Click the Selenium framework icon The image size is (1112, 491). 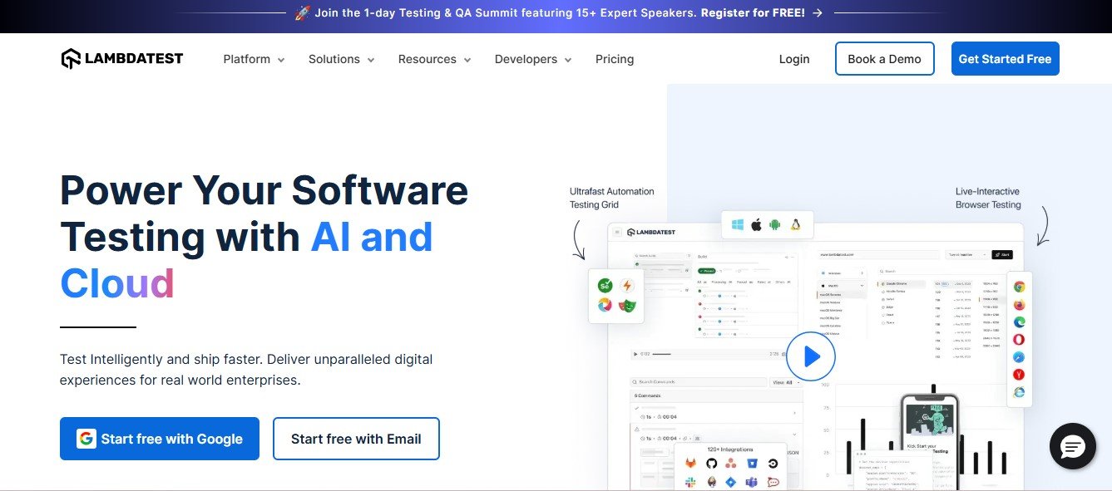[x=605, y=285]
